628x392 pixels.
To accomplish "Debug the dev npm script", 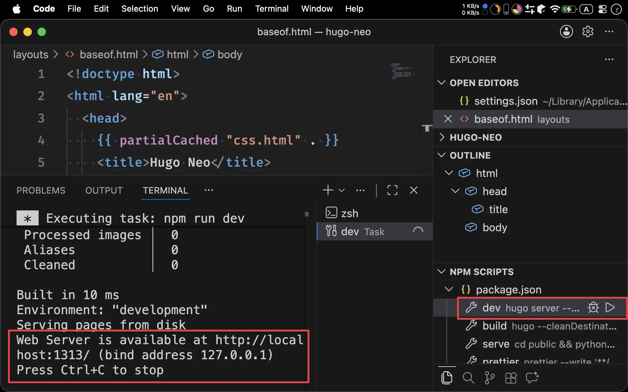I will (x=593, y=307).
